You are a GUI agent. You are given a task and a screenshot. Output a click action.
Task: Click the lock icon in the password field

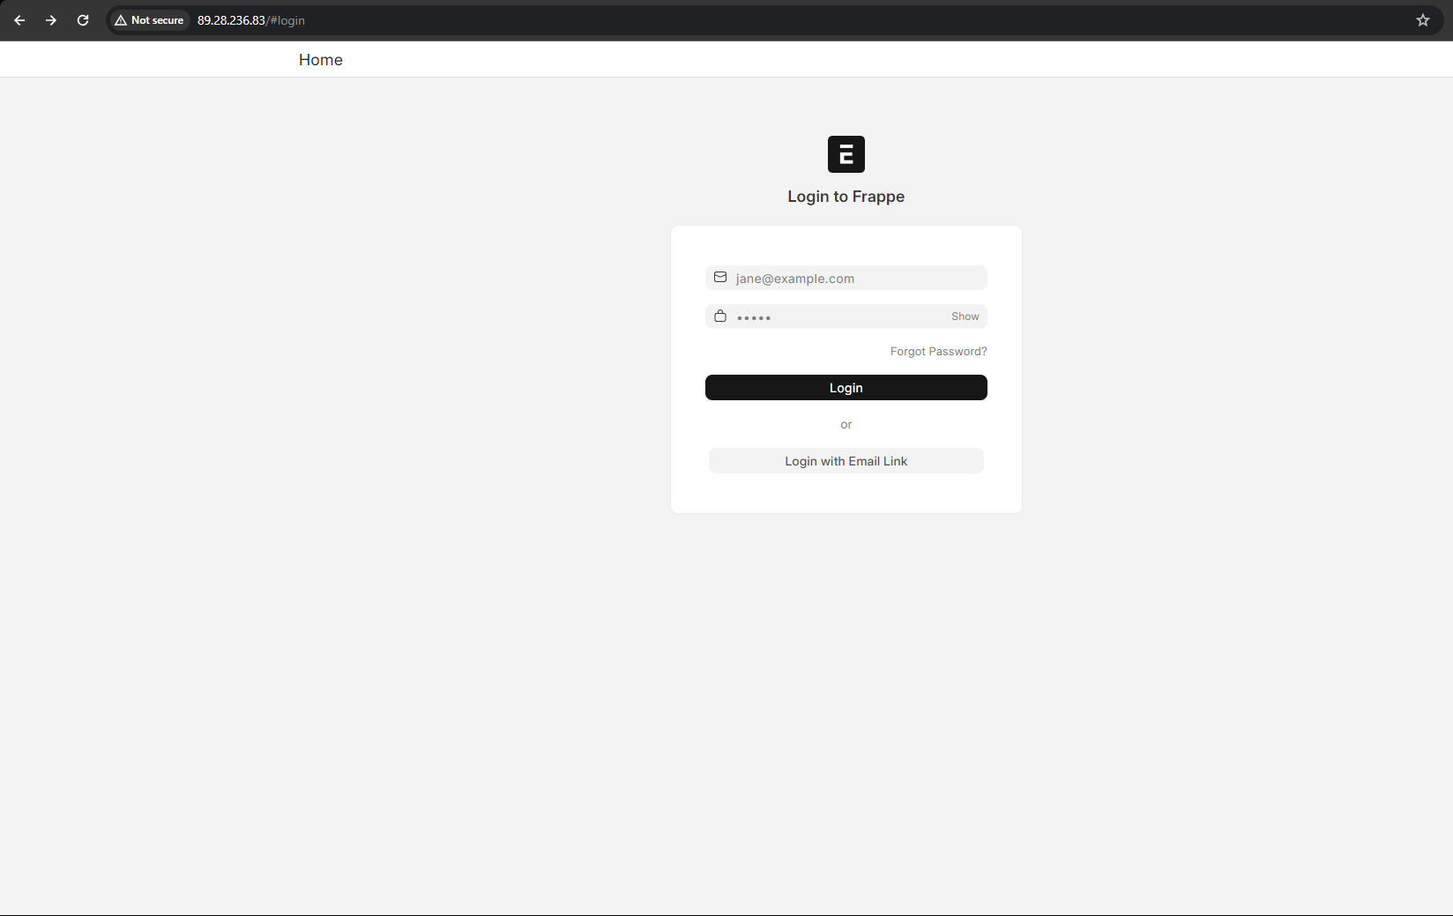[x=720, y=317]
